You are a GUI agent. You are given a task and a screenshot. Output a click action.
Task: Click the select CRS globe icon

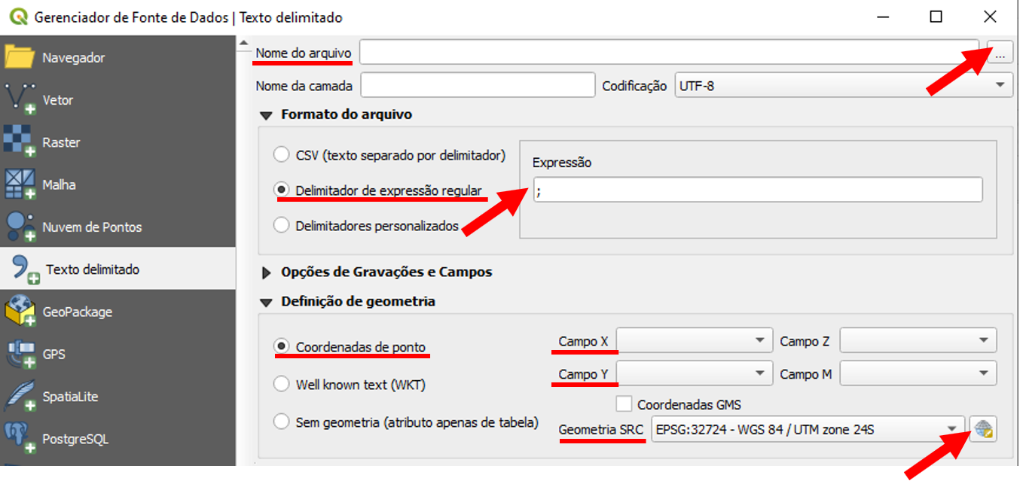click(x=983, y=429)
